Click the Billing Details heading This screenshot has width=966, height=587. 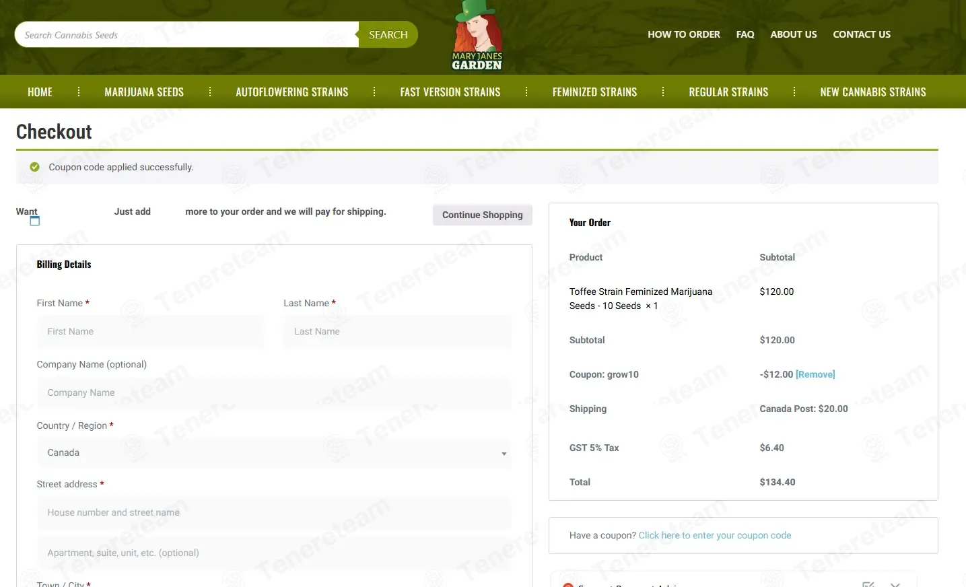point(64,265)
